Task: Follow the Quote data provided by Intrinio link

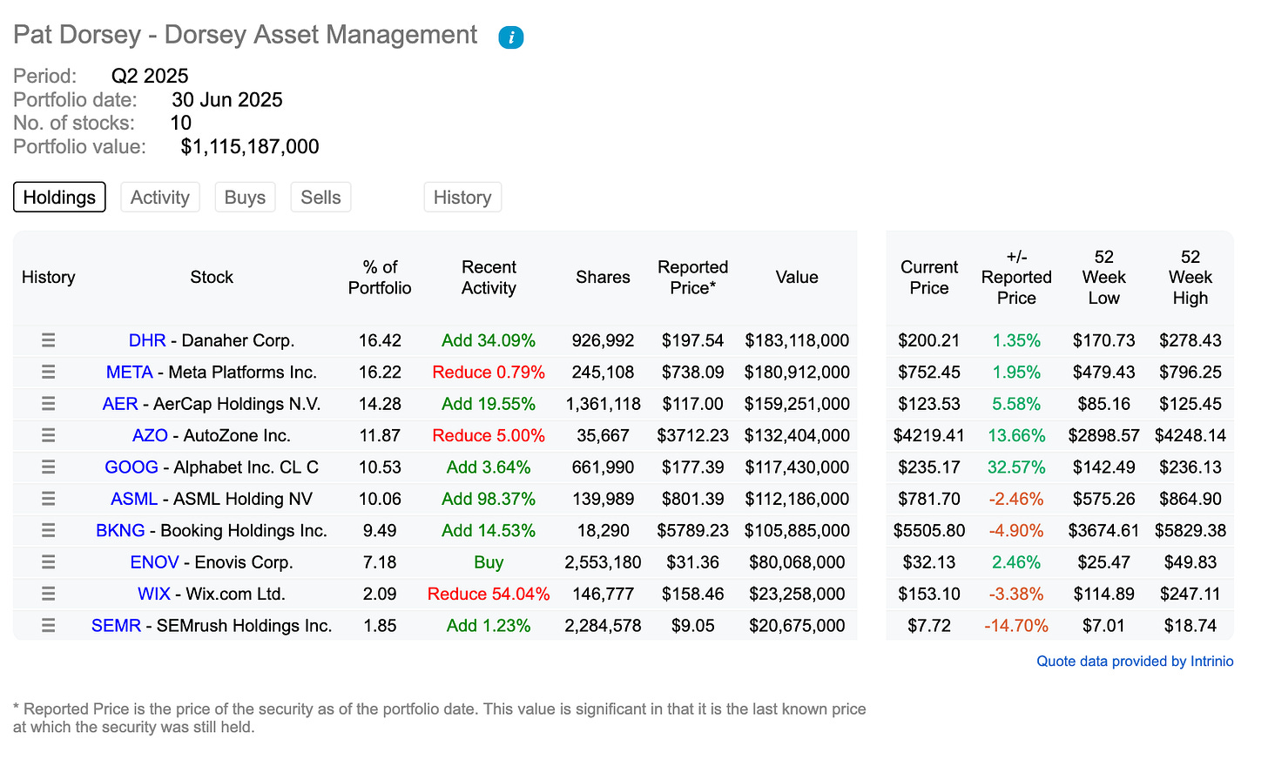Action: point(1135,662)
